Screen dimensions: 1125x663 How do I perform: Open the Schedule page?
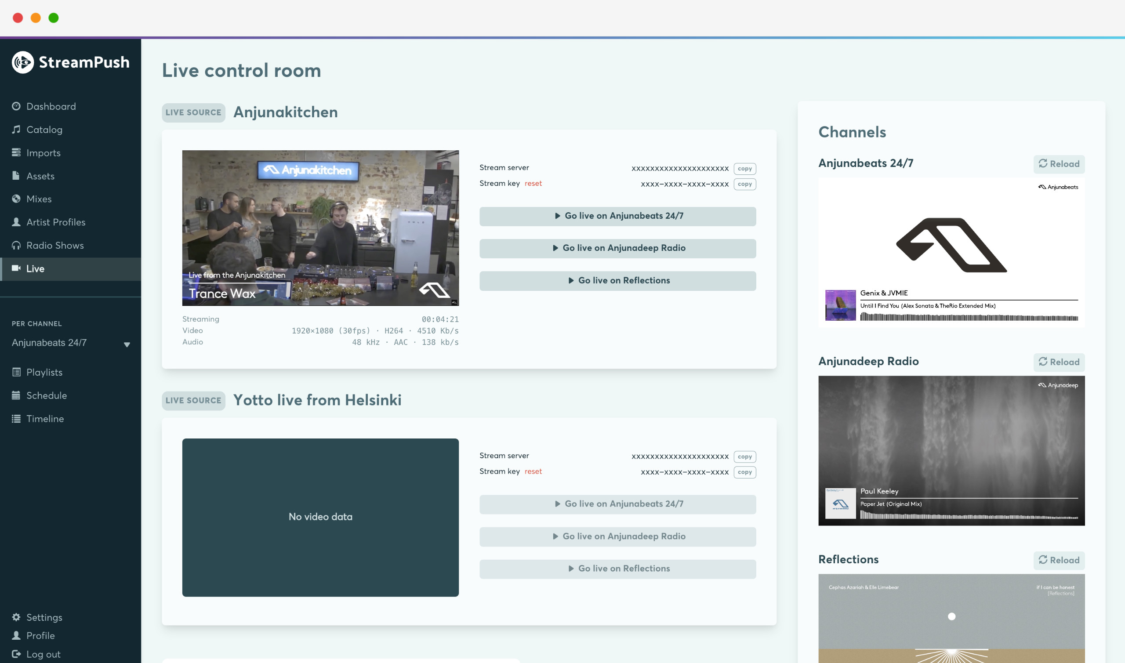(x=46, y=395)
